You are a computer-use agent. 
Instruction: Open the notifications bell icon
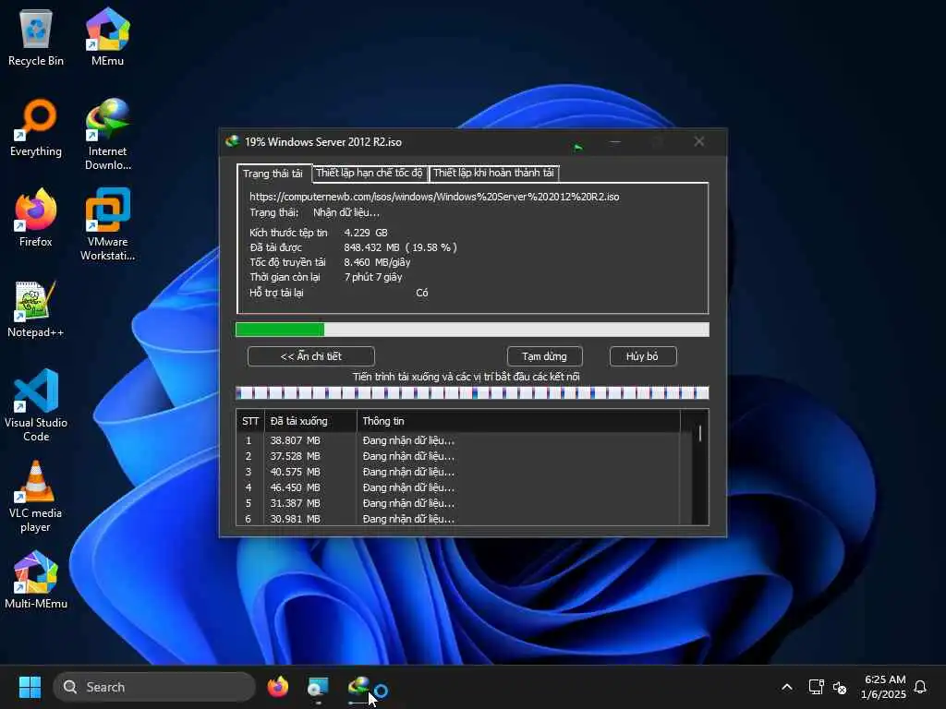[921, 687]
